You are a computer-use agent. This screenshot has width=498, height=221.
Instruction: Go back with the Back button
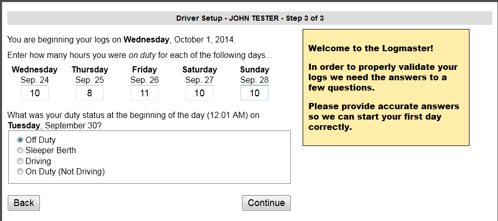(24, 203)
